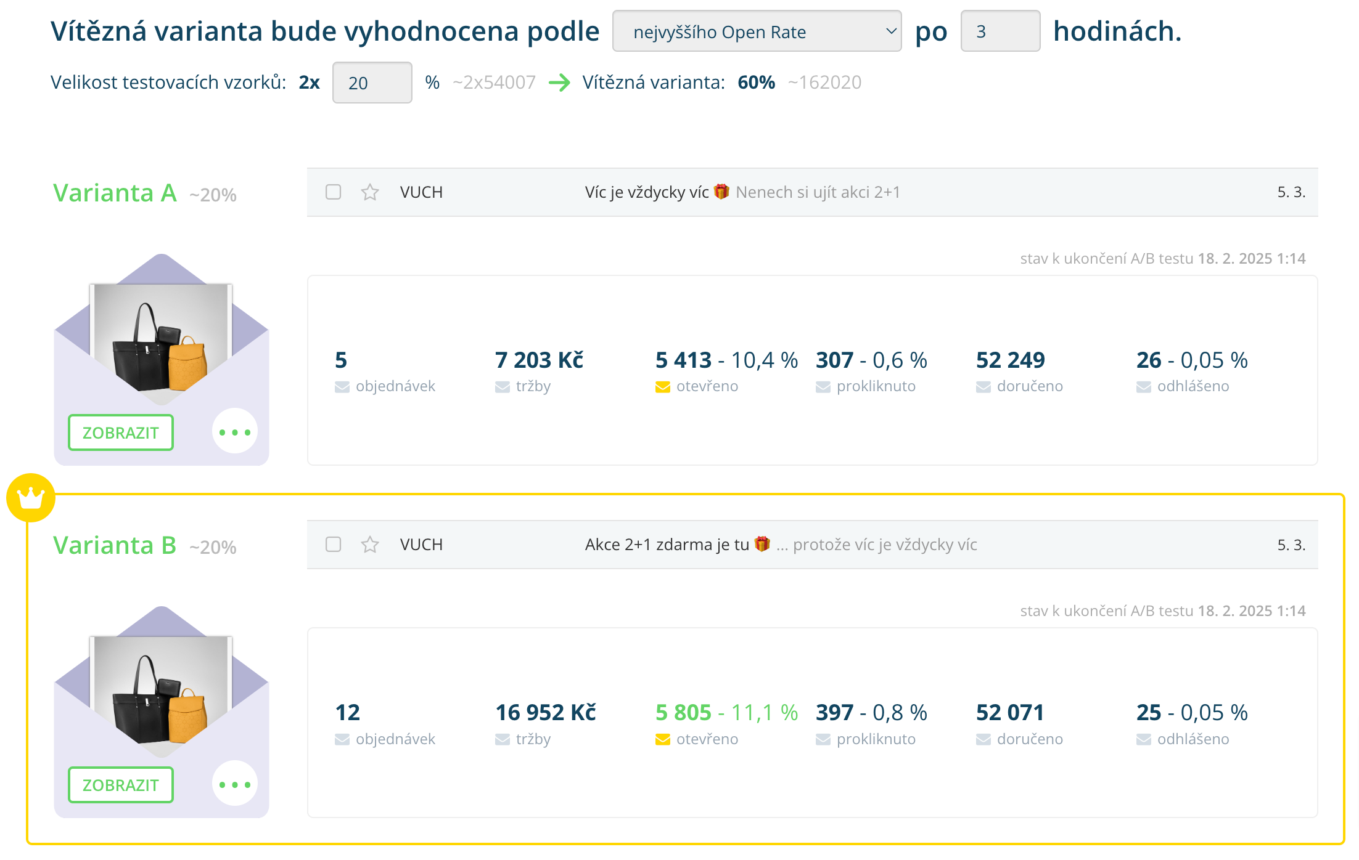Click yellow envelope icon beside Varianta A otevřeno

tap(663, 387)
